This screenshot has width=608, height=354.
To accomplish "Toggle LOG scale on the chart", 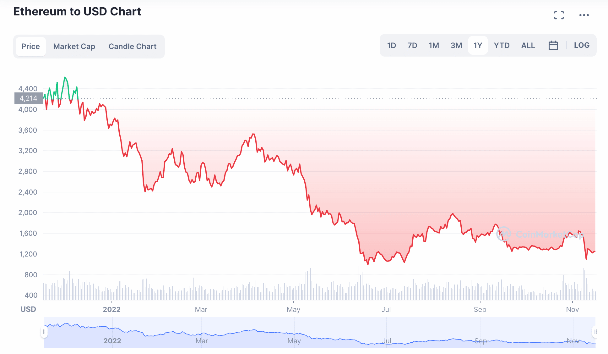I will pyautogui.click(x=582, y=45).
